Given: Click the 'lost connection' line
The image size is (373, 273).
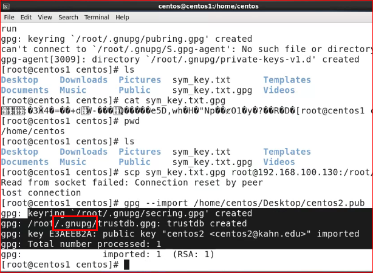Looking at the screenshot, I should [x=41, y=193].
